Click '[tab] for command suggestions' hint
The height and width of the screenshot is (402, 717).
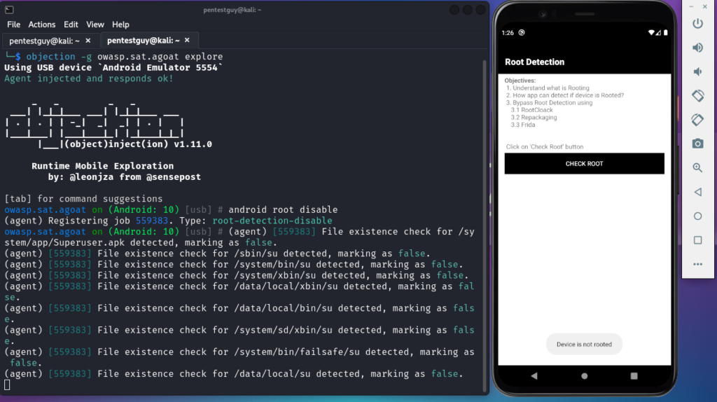[83, 199]
